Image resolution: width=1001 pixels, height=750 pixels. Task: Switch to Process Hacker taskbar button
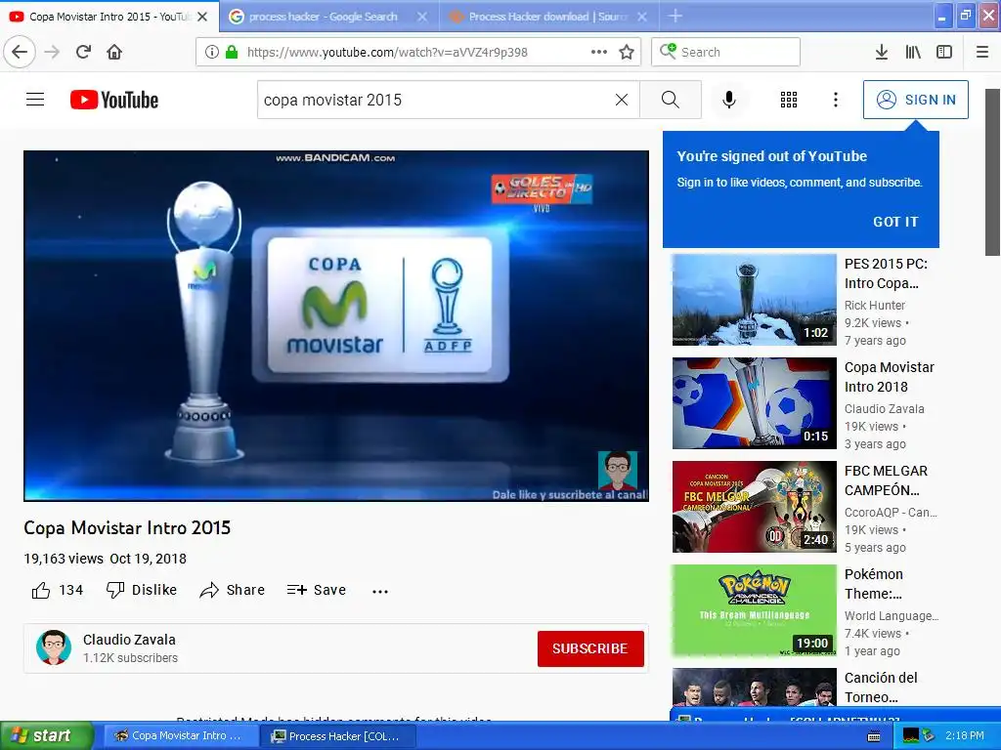(x=337, y=736)
